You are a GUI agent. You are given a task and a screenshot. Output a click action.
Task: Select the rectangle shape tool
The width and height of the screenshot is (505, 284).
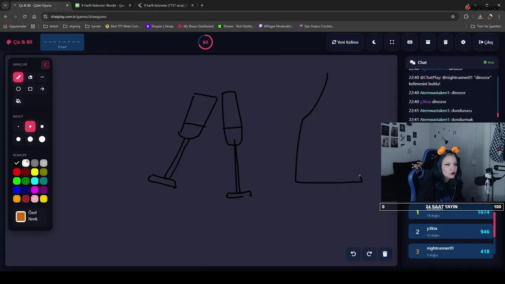[30, 89]
